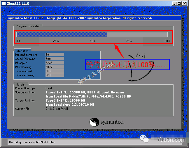Close the Ghost32 window
The width and height of the screenshot is (189, 148).
(x=185, y=4)
